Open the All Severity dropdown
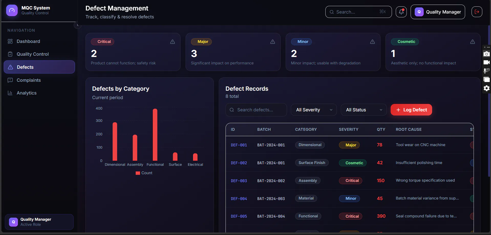 (x=314, y=110)
